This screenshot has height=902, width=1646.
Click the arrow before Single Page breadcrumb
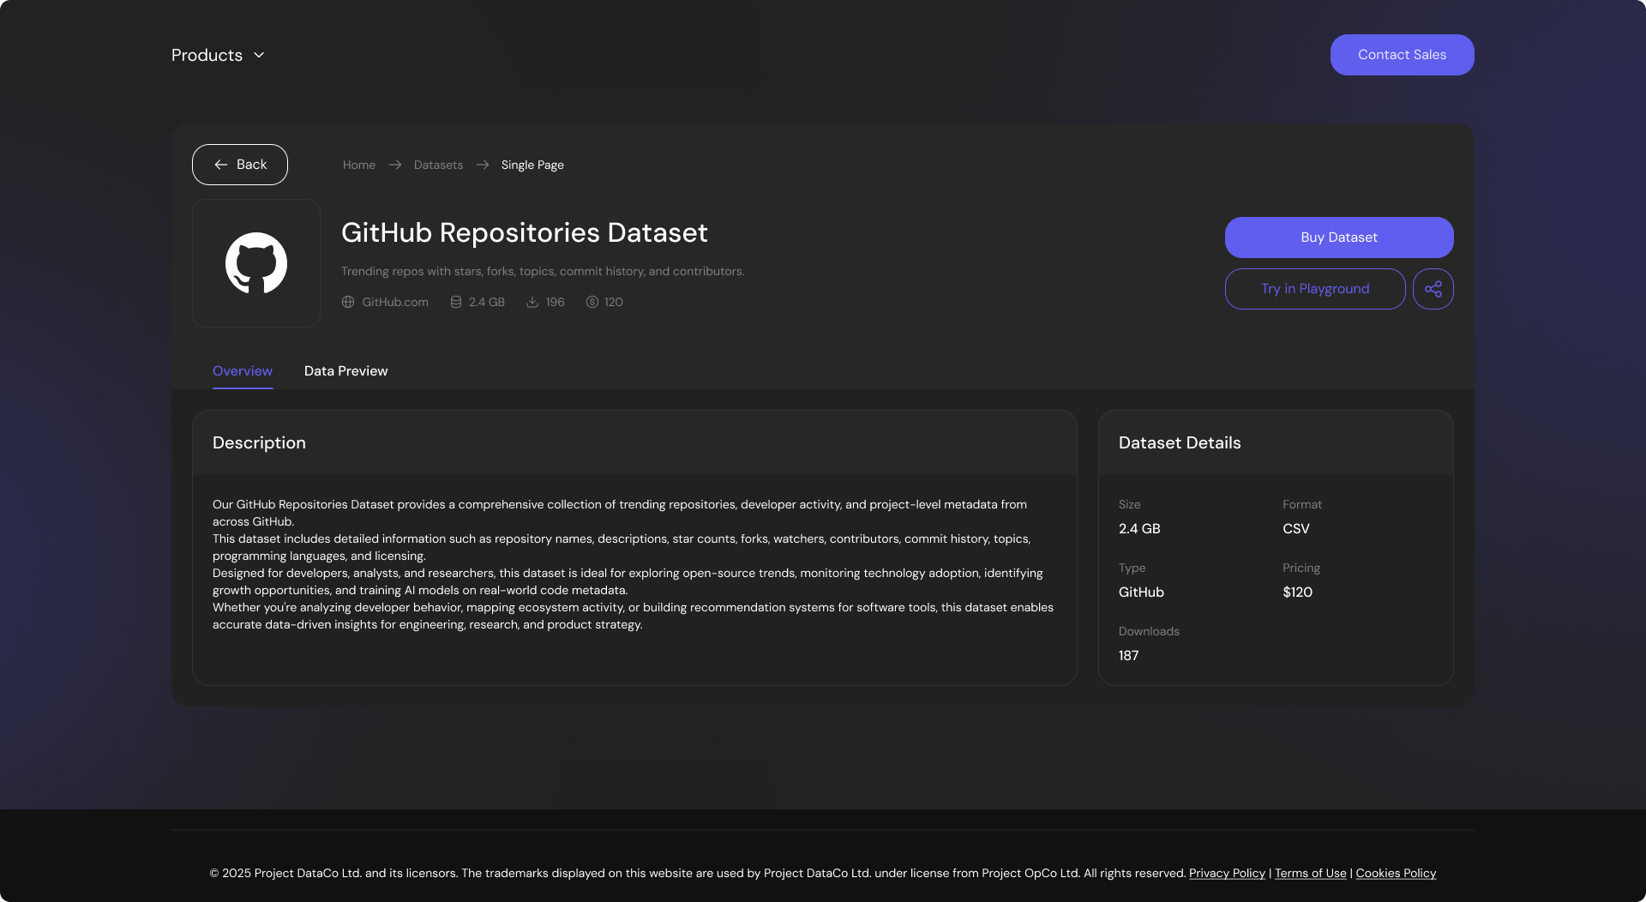pyautogui.click(x=483, y=165)
